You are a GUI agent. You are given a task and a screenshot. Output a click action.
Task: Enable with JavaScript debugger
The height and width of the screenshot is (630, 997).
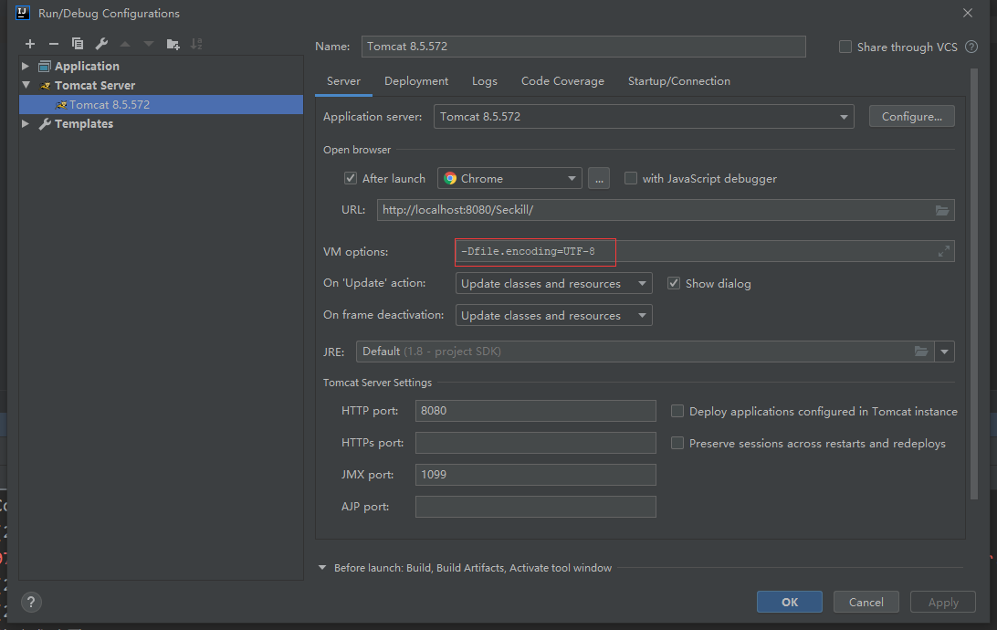tap(631, 178)
